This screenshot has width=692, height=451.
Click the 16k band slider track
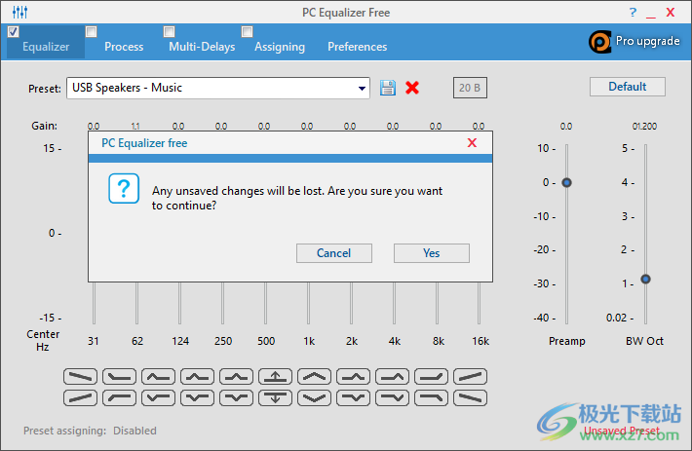point(479,303)
